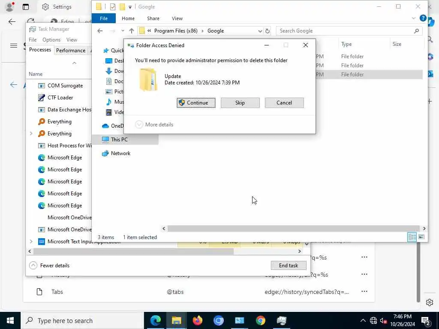The width and height of the screenshot is (439, 329).
Task: Click the taskbar search box
Action: (82, 320)
